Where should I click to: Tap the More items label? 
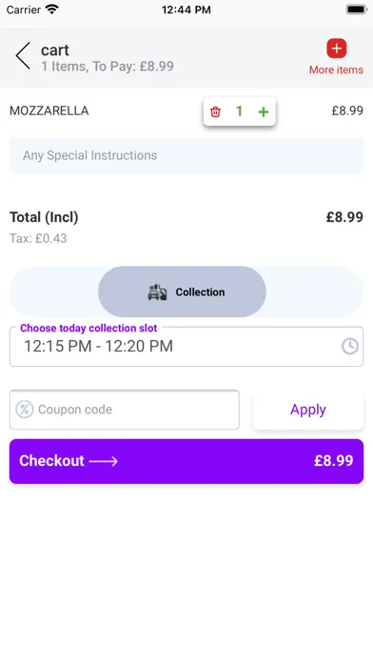tap(336, 70)
